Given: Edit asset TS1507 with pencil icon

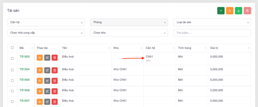Looking at the screenshot, I should tap(47, 102).
